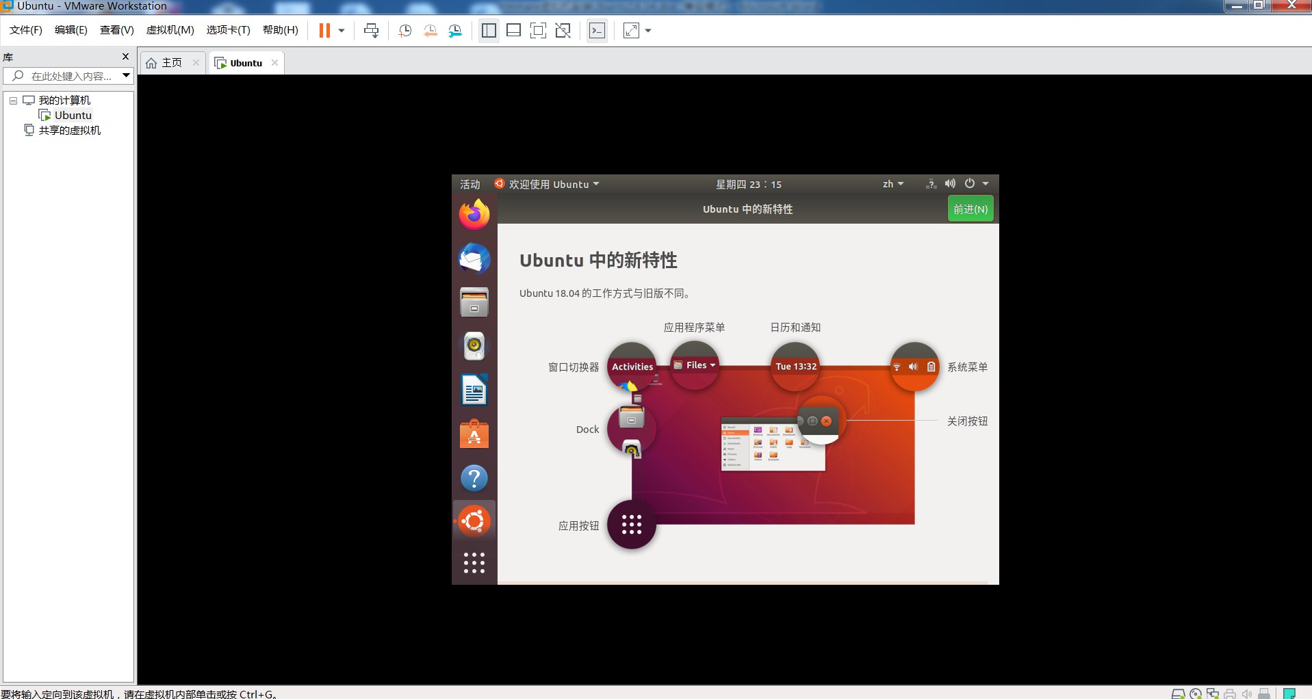Open the 选项卡(T) menu
The width and height of the screenshot is (1312, 699).
click(229, 30)
